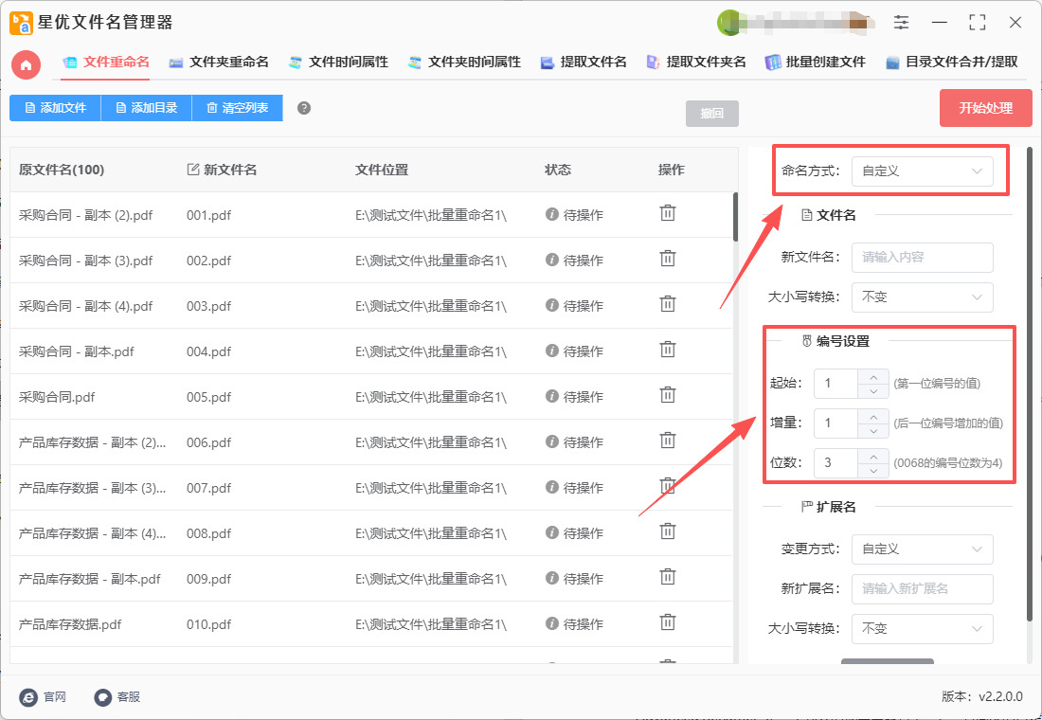This screenshot has width=1042, height=720.
Task: Decrease the 增量 increment value
Action: tap(872, 431)
